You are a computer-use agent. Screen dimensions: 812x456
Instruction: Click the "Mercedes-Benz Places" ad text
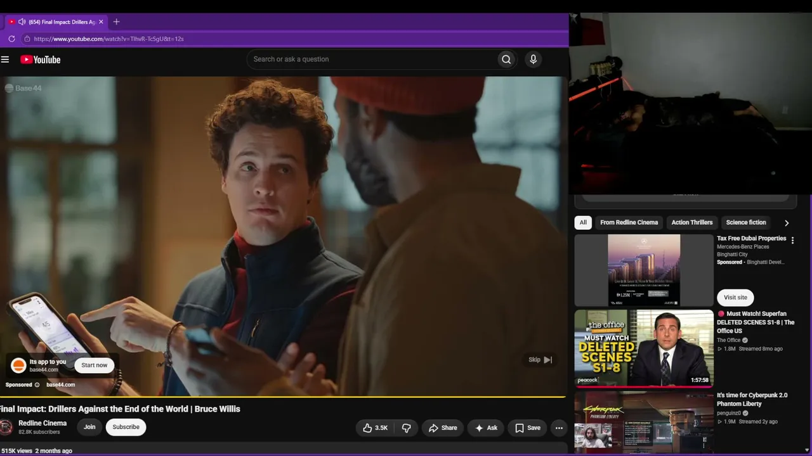[743, 247]
